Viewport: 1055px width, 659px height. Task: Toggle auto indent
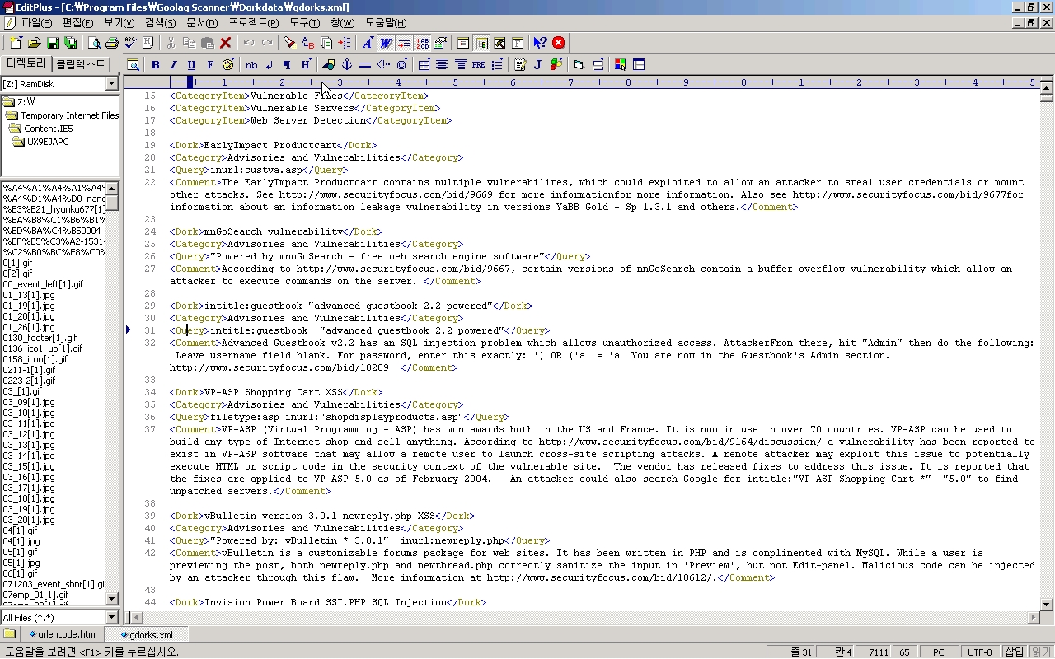pyautogui.click(x=404, y=43)
